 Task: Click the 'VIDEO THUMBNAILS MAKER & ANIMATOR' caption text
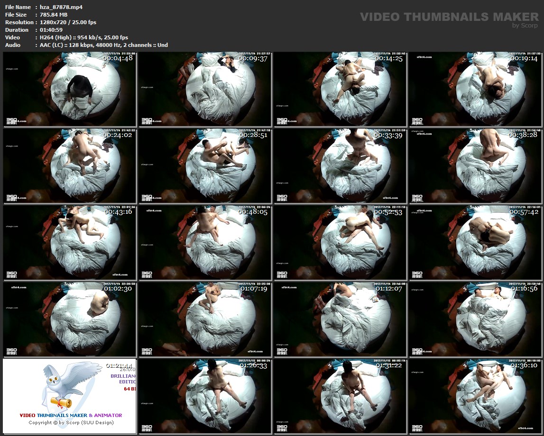pos(71,415)
